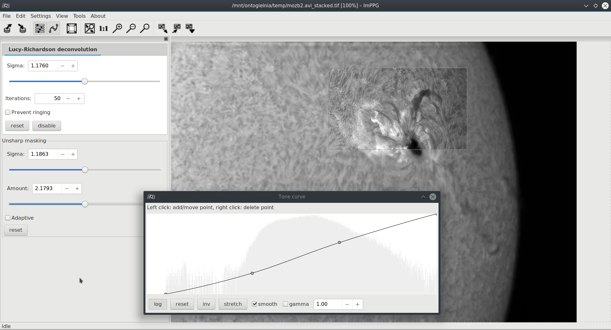The image size is (611, 330).
Task: Open an image file
Action: (7, 28)
